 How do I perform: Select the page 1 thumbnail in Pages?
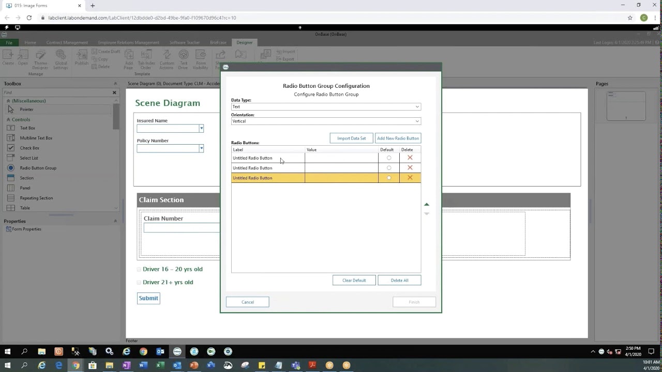pos(626,106)
